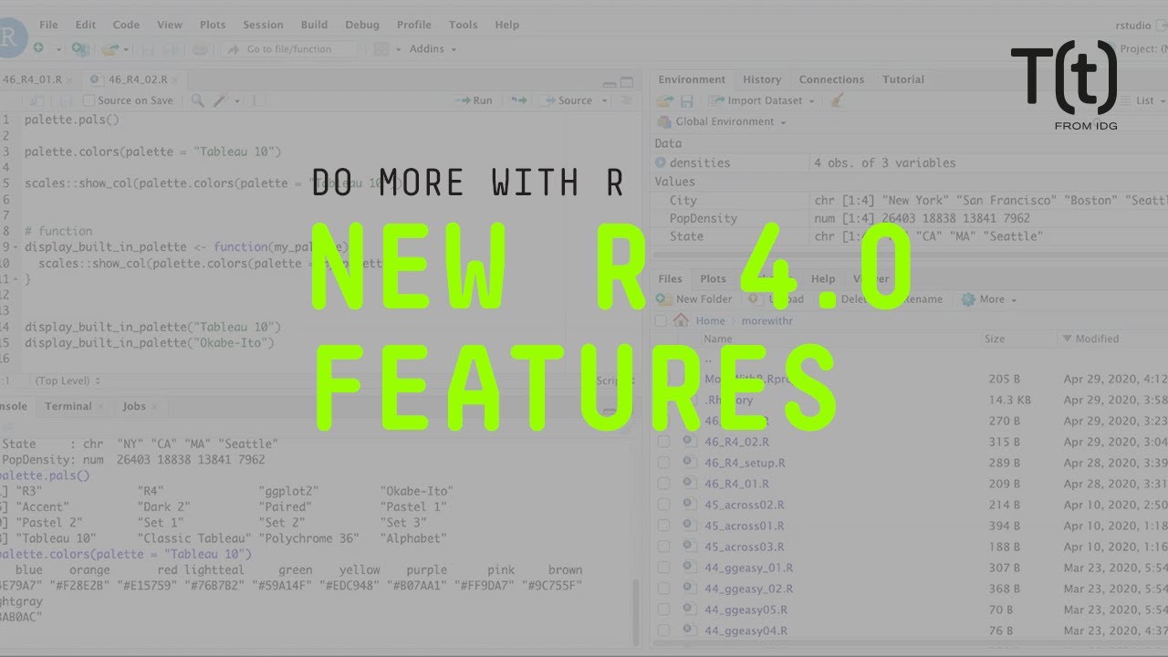This screenshot has width=1168, height=657.
Task: Click the save workspace disk icon in Environment
Action: [686, 100]
